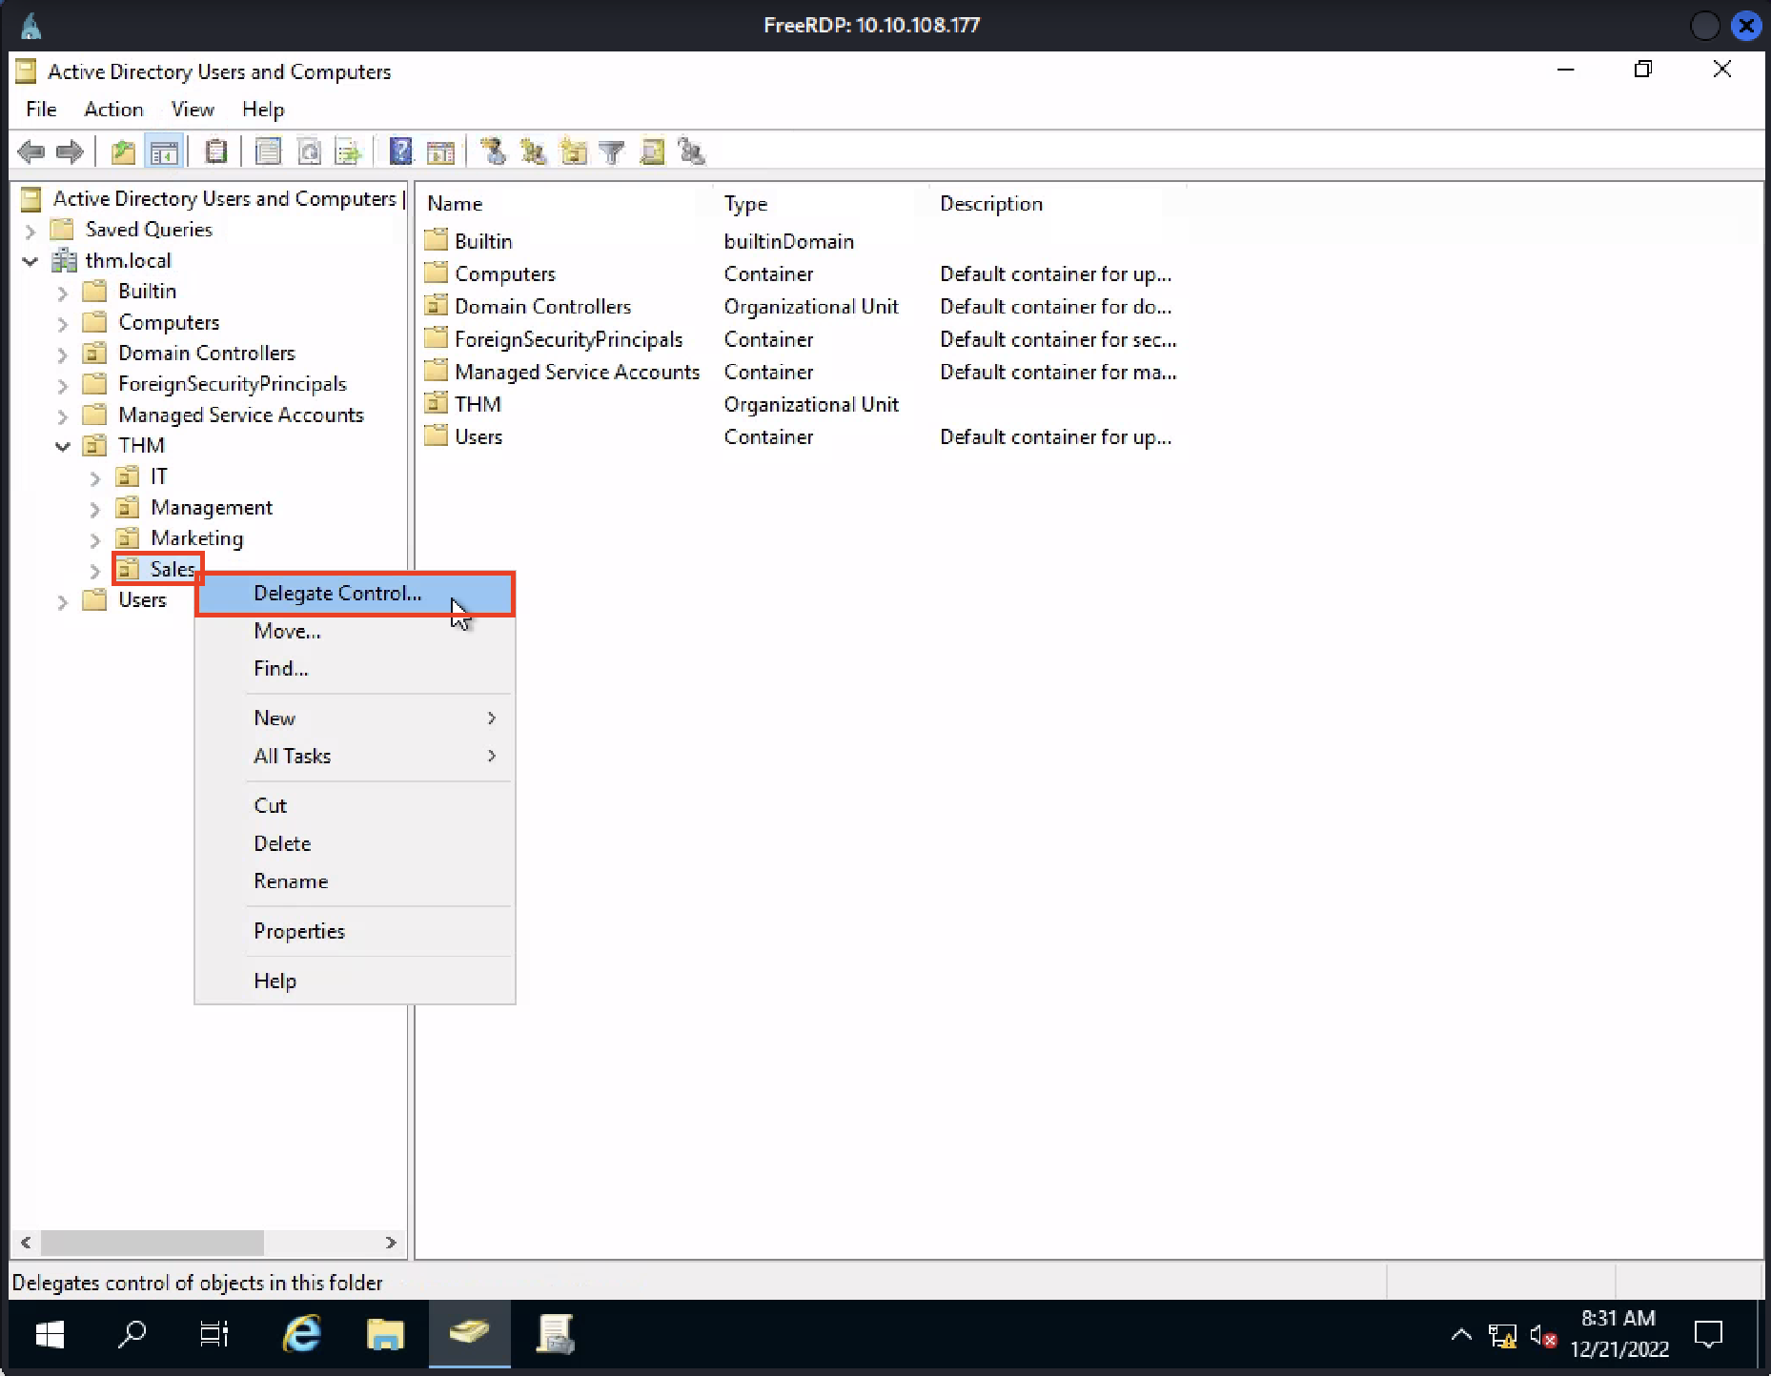Choose Rename in context menu
The height and width of the screenshot is (1376, 1771).
click(356, 881)
